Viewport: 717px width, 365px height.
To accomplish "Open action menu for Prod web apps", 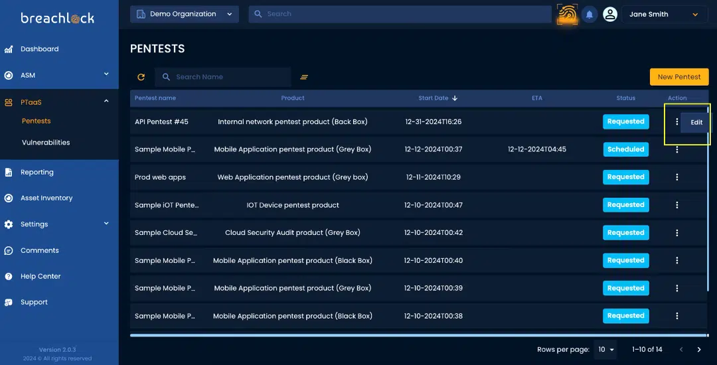I will [x=677, y=177].
